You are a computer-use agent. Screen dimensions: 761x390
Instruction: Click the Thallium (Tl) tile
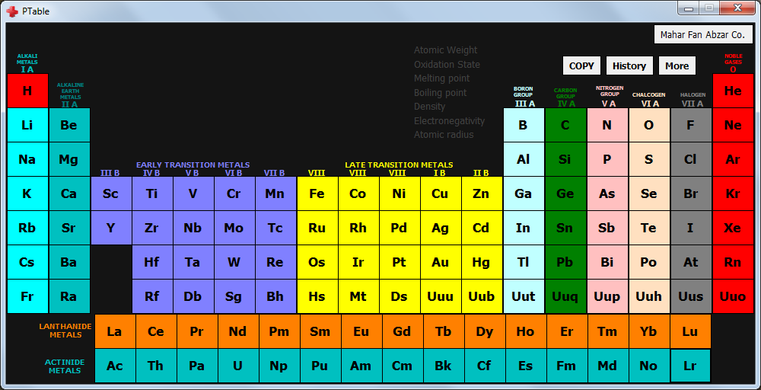524,262
